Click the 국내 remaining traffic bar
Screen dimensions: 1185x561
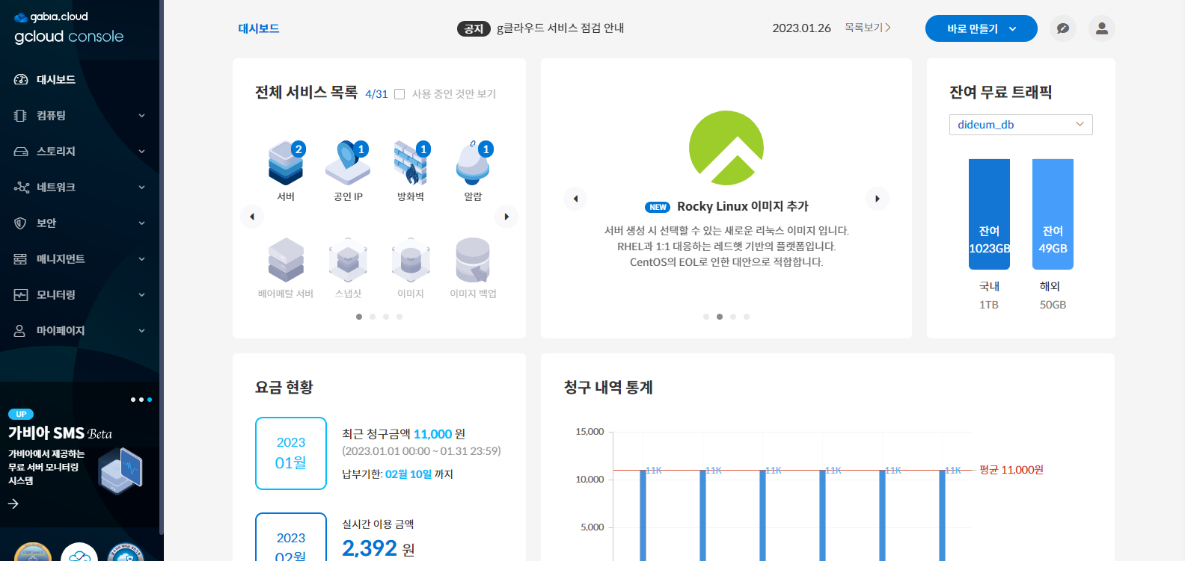tap(989, 214)
